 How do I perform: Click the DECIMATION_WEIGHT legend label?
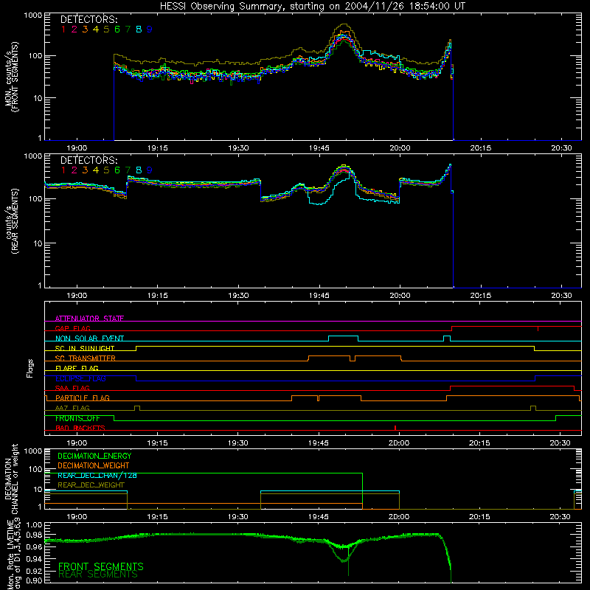(x=94, y=466)
